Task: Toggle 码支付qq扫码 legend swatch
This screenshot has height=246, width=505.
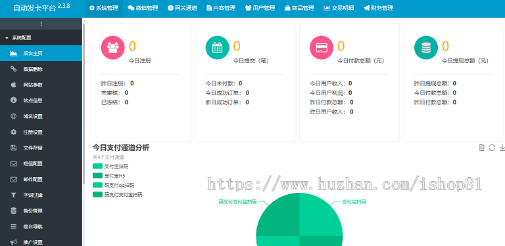Action: [97, 185]
